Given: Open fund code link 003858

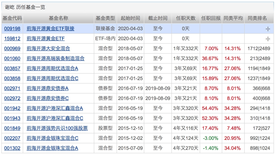Looking at the screenshot, I should pyautogui.click(x=12, y=79).
